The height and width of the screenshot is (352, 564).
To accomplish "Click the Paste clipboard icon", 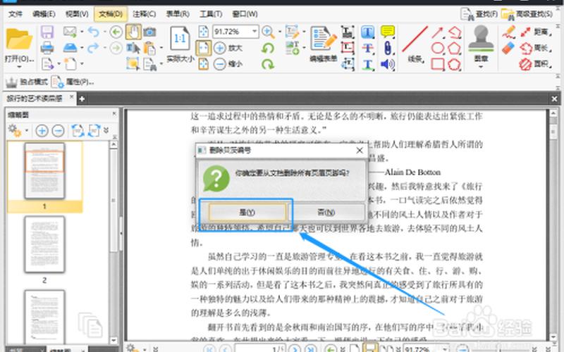I will 149,48.
